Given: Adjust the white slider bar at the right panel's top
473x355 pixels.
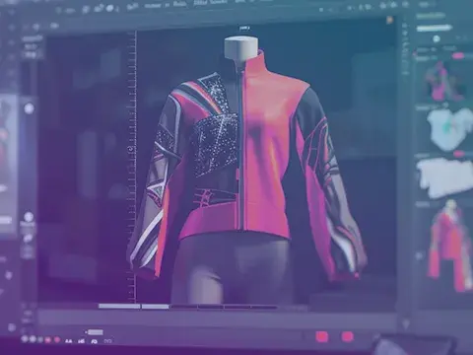Looking at the screenshot, I should click(435, 29).
